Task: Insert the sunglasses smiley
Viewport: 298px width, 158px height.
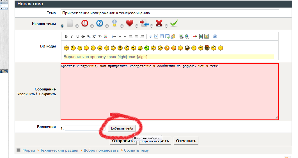Action: [67, 48]
